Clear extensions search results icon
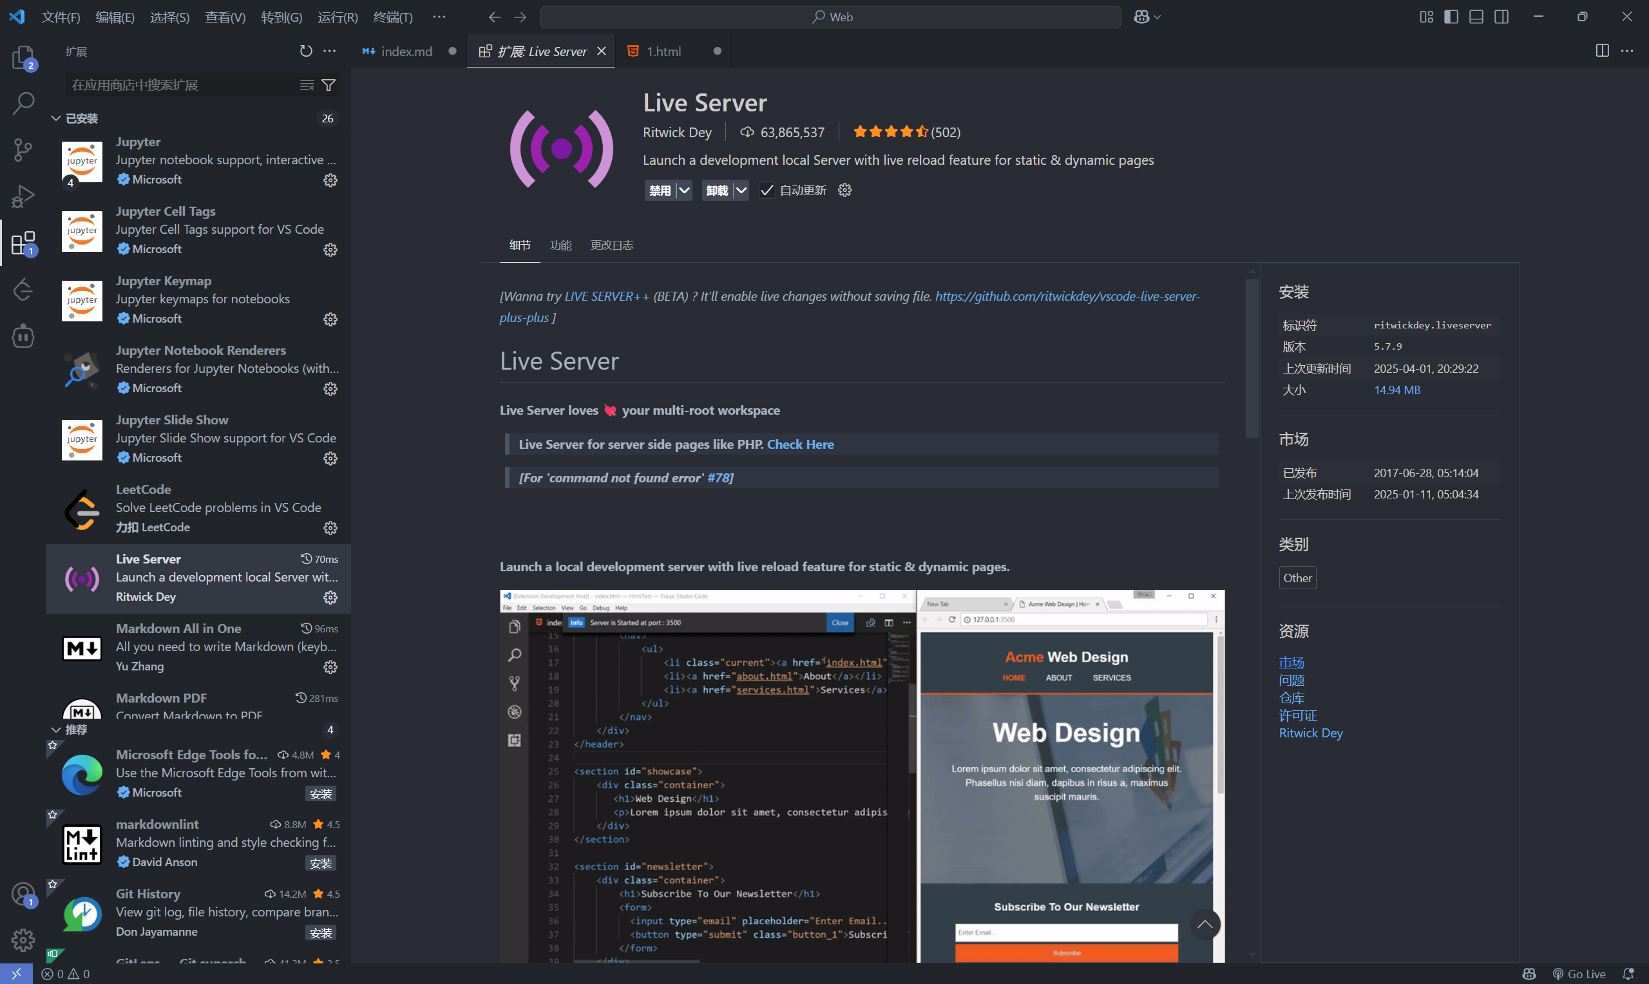Image resolution: width=1649 pixels, height=984 pixels. click(x=307, y=85)
